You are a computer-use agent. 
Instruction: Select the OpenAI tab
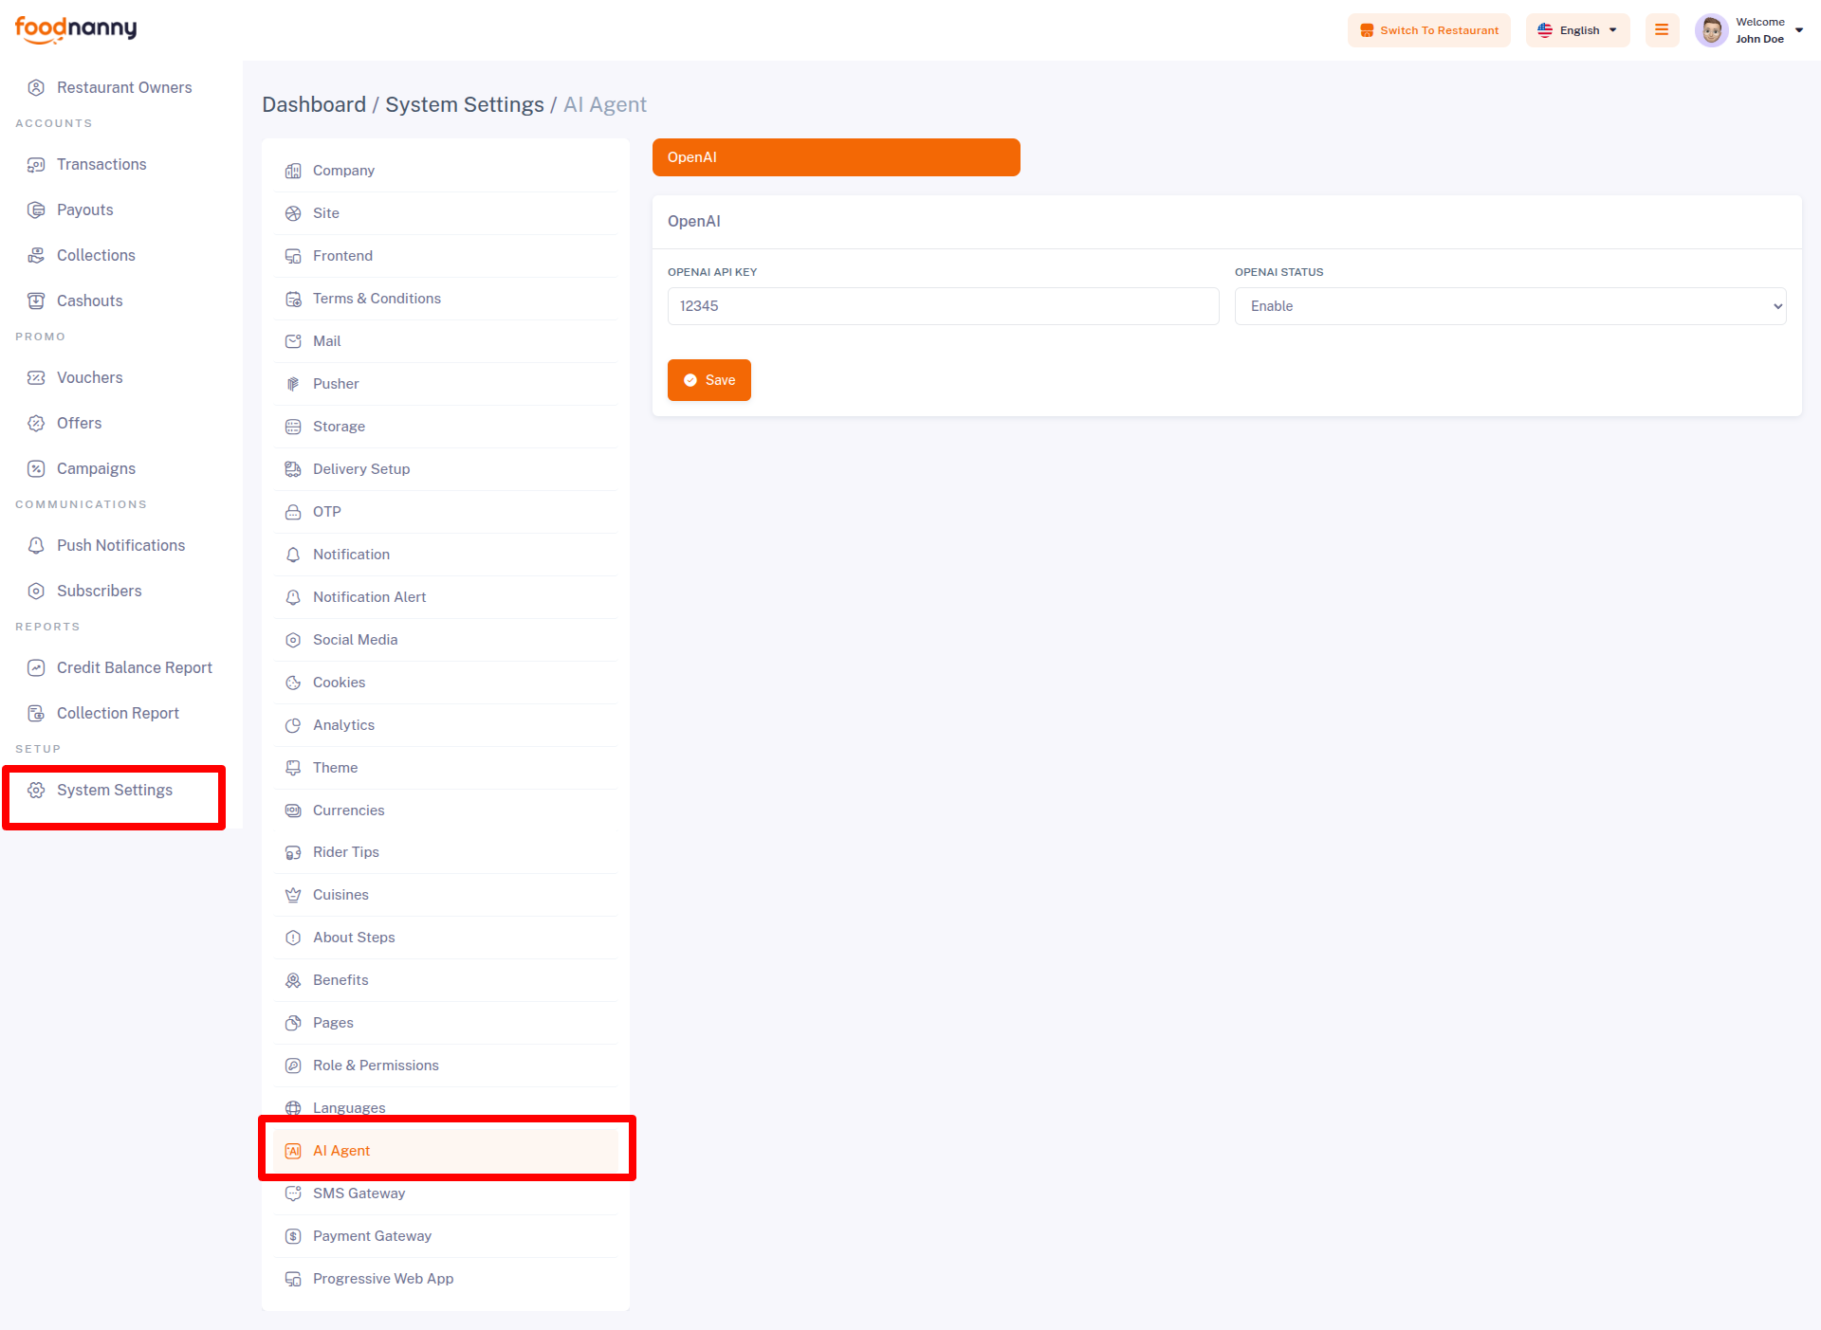point(836,157)
